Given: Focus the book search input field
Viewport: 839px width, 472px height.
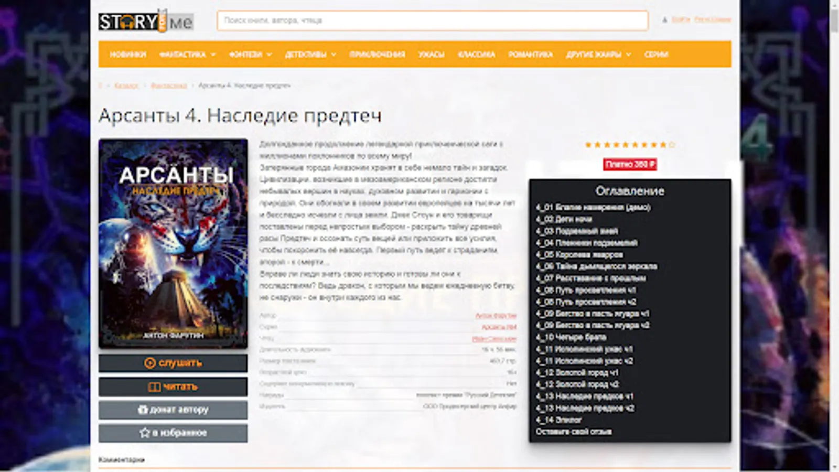Looking at the screenshot, I should (433, 20).
